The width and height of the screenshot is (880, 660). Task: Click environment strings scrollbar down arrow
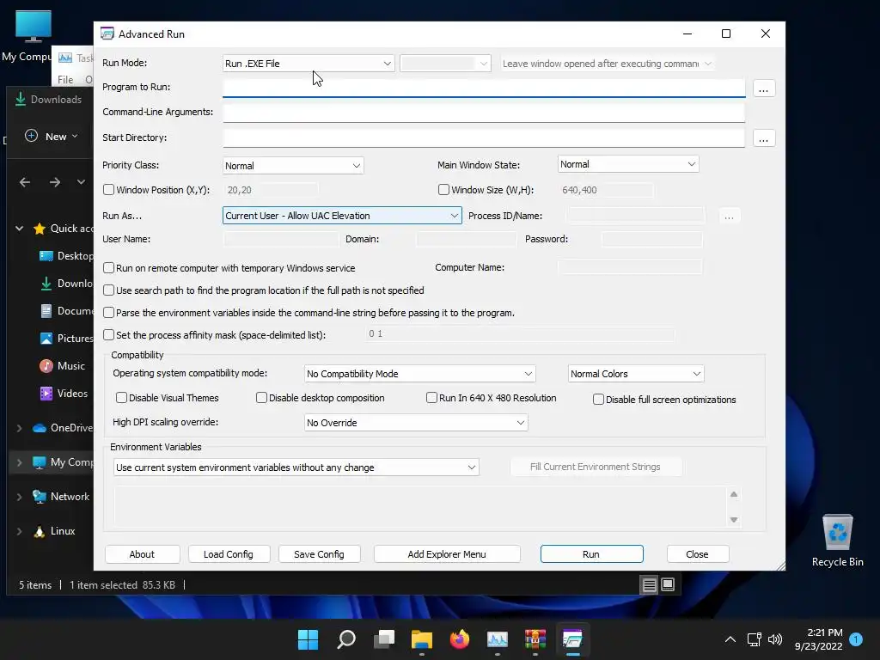coord(734,520)
